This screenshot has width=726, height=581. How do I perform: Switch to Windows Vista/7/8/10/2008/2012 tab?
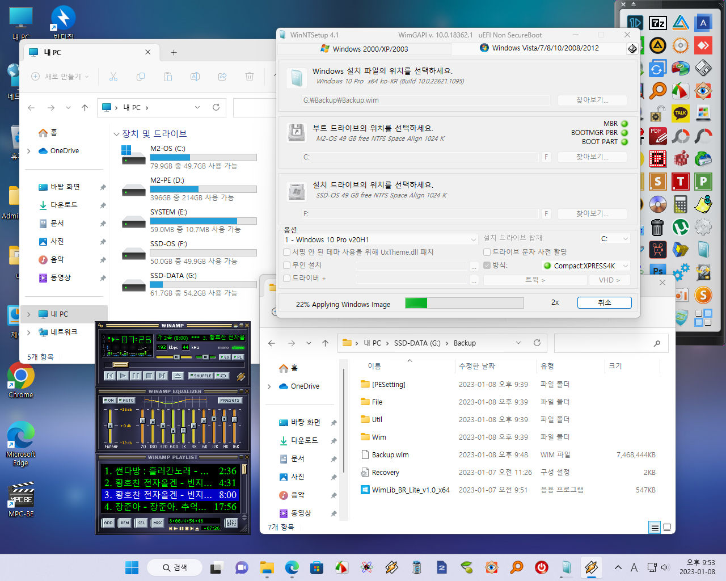539,48
